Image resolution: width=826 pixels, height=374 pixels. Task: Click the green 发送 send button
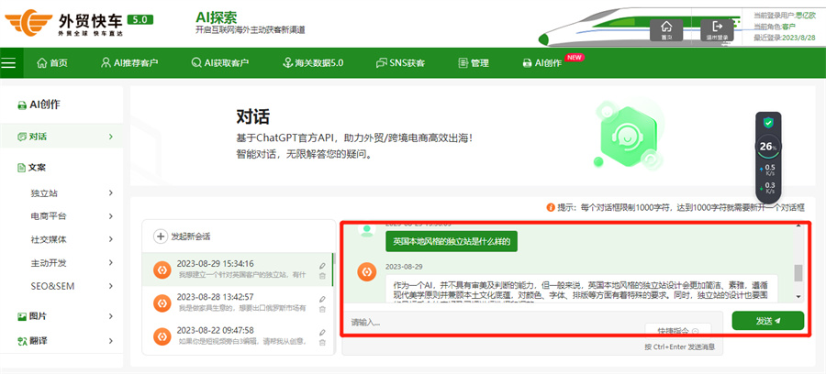coord(767,321)
